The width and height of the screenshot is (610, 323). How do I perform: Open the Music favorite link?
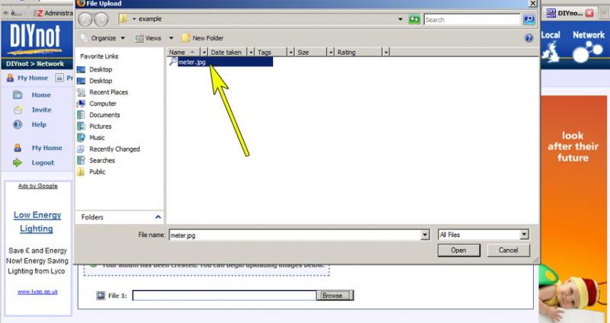pyautogui.click(x=97, y=138)
